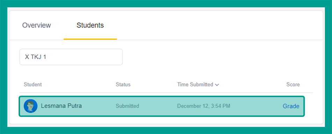Switch to the Overview tab
Image resolution: width=332 pixels, height=134 pixels.
click(36, 25)
